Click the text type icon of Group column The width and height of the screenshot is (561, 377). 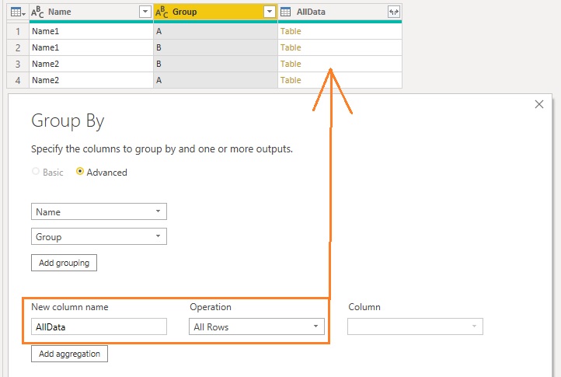tap(162, 12)
